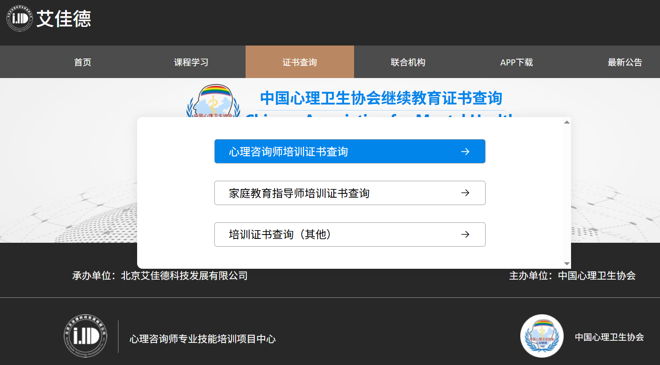Image resolution: width=660 pixels, height=365 pixels.
Task: Click the 中国心理卫生协会 banner emblem
Action: tap(213, 101)
